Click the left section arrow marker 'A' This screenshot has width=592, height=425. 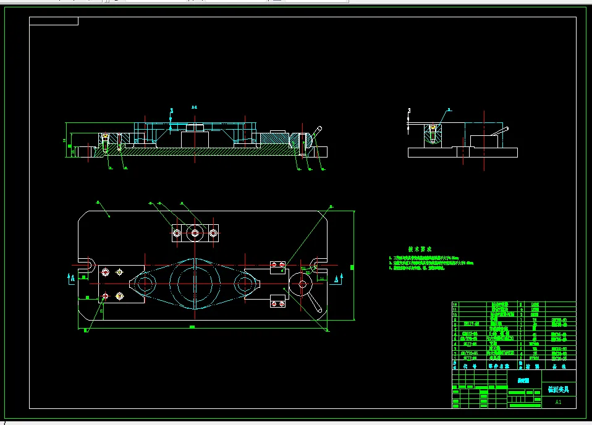71,279
